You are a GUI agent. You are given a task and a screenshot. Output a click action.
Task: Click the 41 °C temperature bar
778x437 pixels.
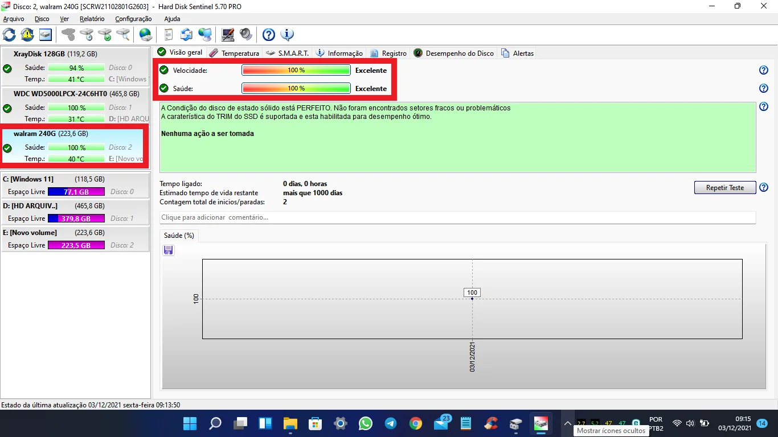pyautogui.click(x=76, y=79)
